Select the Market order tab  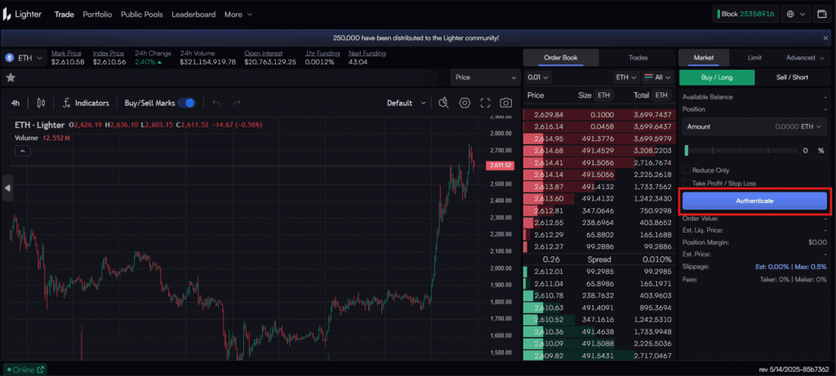pos(703,58)
